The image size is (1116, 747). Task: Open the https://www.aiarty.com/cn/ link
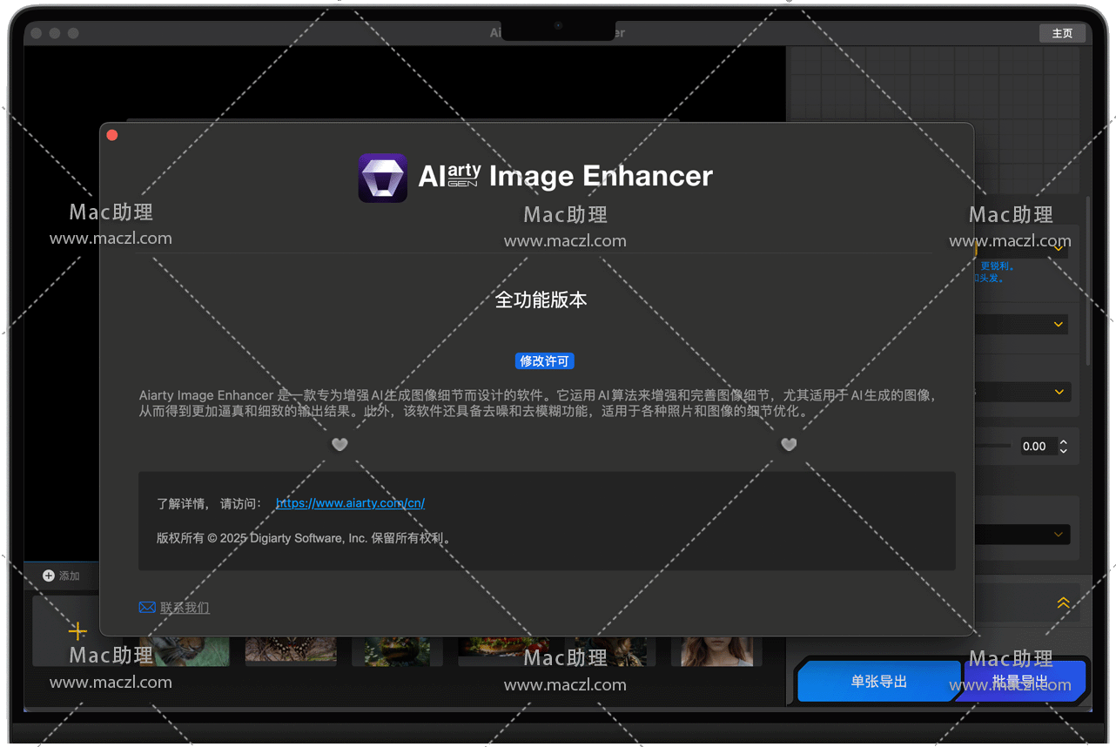[350, 503]
